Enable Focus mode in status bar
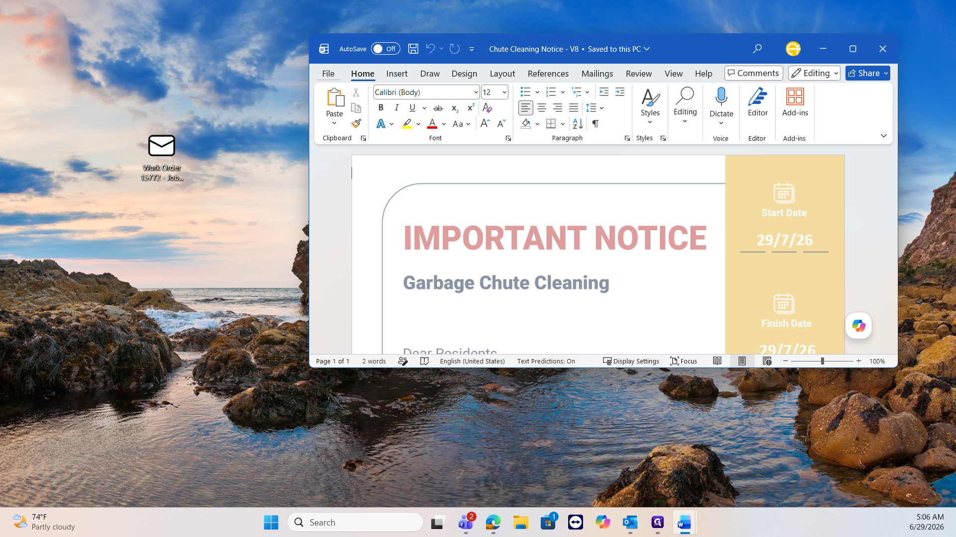Image resolution: width=956 pixels, height=537 pixels. pyautogui.click(x=684, y=361)
